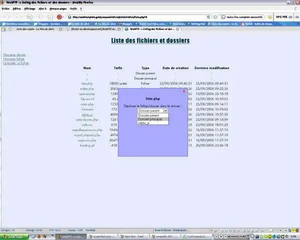Open the creer.php file link

tap(87, 104)
